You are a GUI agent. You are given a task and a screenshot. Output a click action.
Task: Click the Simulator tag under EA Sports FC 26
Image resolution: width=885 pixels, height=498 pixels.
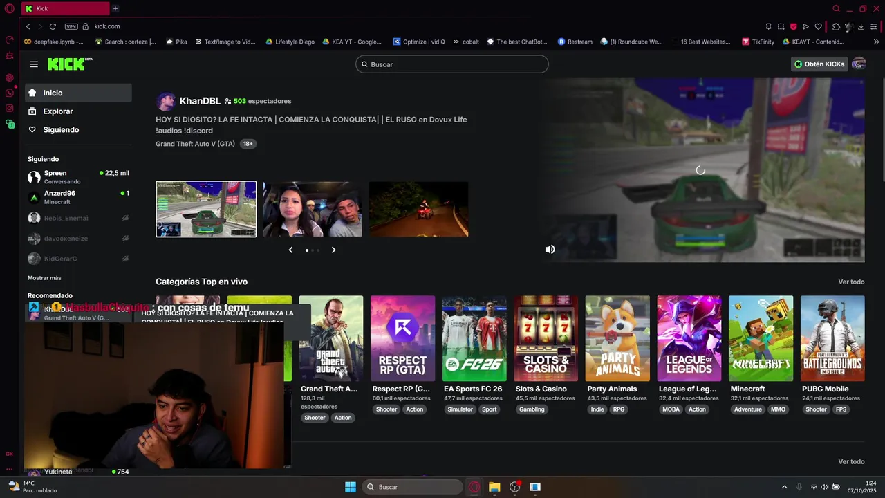[x=460, y=409]
